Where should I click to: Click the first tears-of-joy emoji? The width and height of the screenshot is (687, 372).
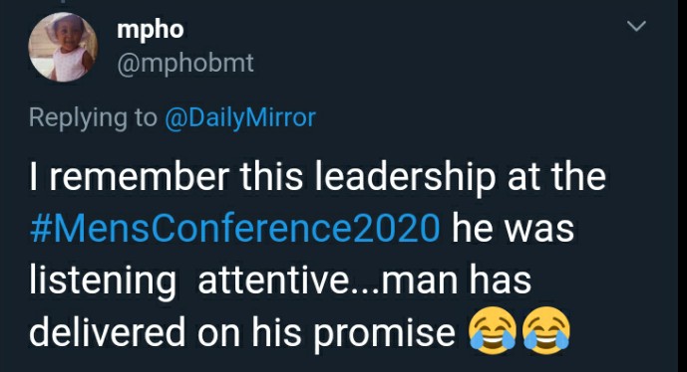(492, 331)
